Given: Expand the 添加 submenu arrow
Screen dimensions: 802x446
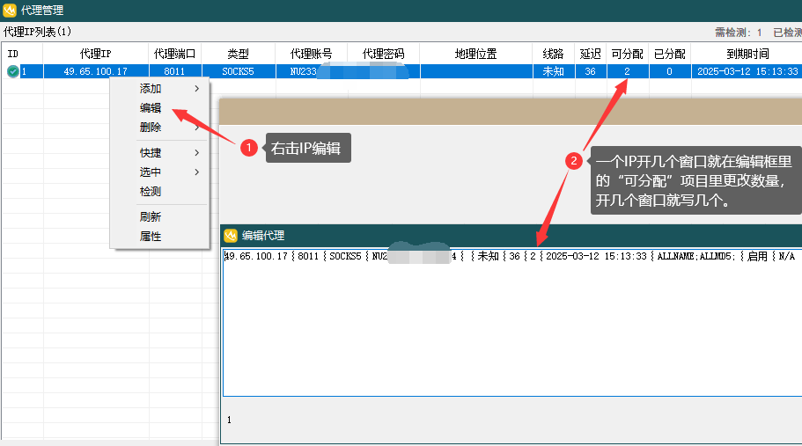Looking at the screenshot, I should 196,89.
